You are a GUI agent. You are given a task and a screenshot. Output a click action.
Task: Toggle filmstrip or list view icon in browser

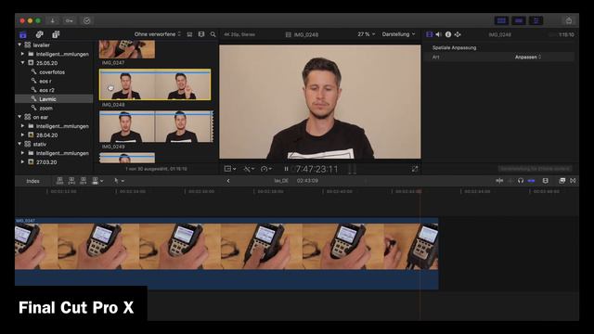(189, 34)
